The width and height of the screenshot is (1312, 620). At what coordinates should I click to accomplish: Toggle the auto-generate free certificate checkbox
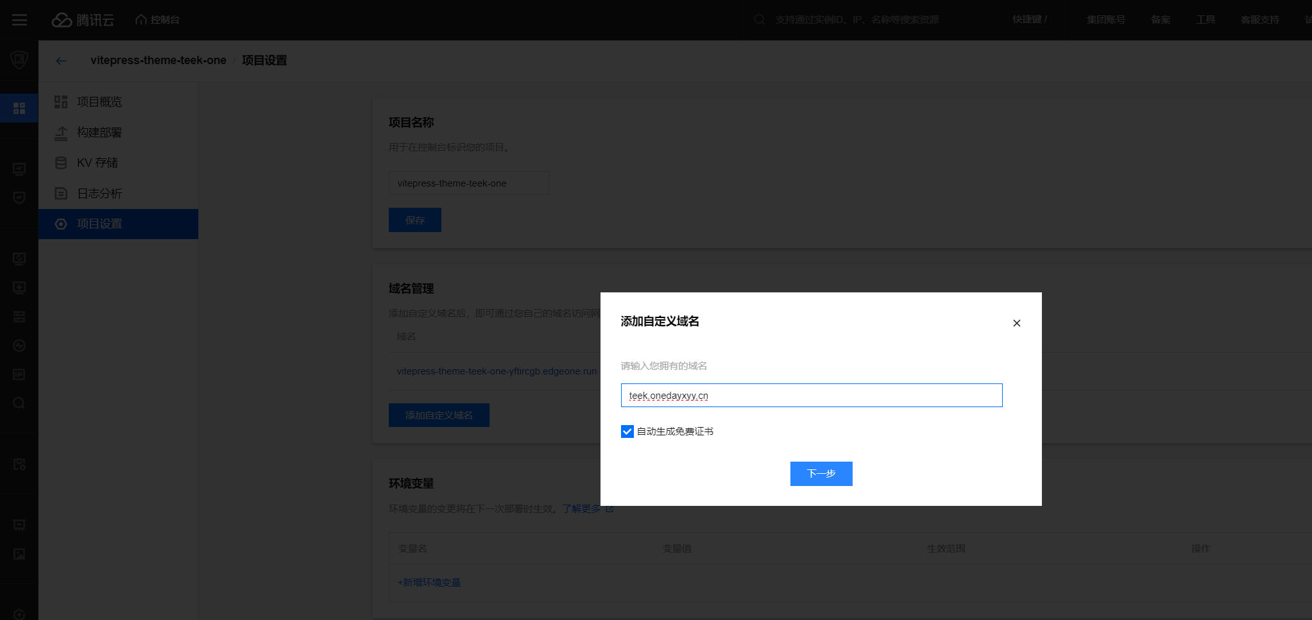coord(627,431)
